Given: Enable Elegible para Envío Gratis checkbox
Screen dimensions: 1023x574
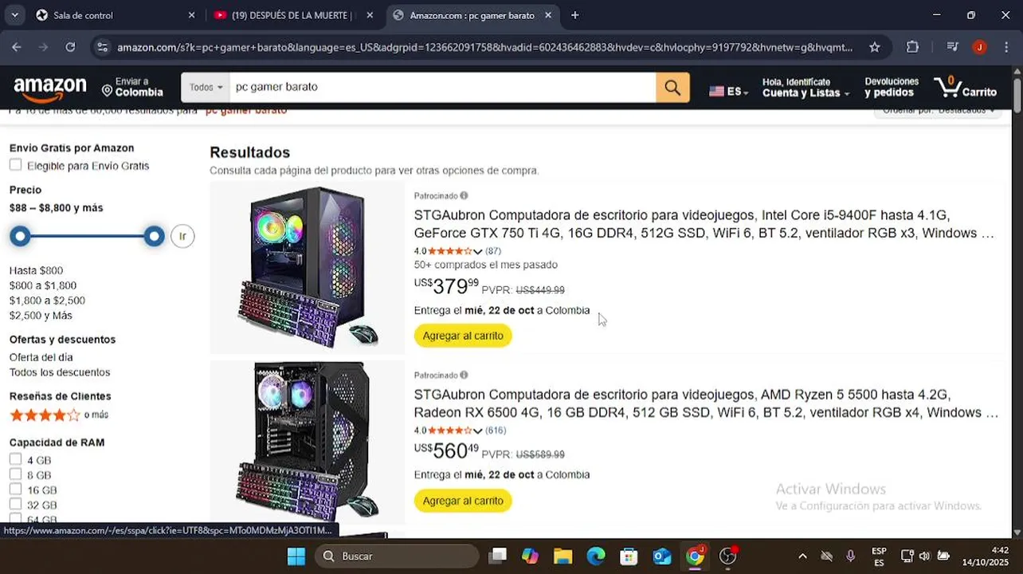Looking at the screenshot, I should click(15, 165).
